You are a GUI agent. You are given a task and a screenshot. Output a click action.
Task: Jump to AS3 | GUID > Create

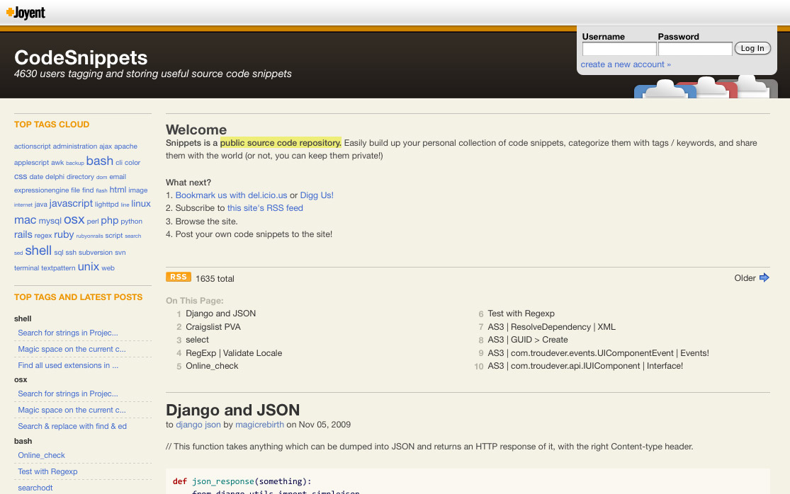(x=528, y=340)
